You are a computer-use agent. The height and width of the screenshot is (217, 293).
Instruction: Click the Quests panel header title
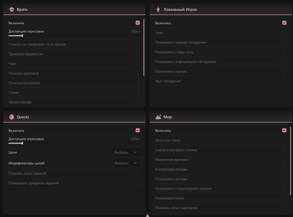(x=23, y=117)
